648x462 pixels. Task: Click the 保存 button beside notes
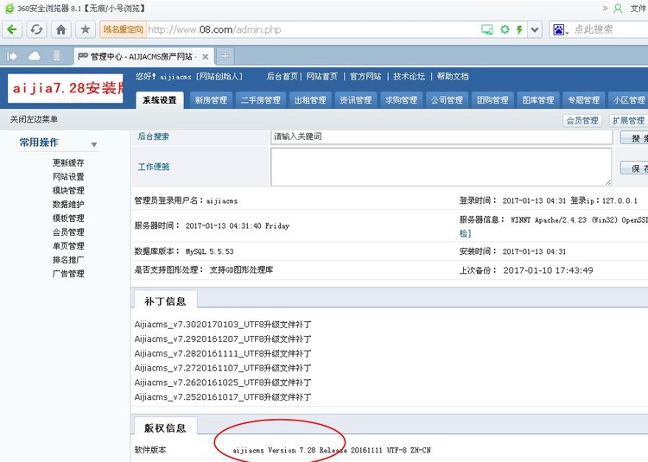pyautogui.click(x=634, y=168)
